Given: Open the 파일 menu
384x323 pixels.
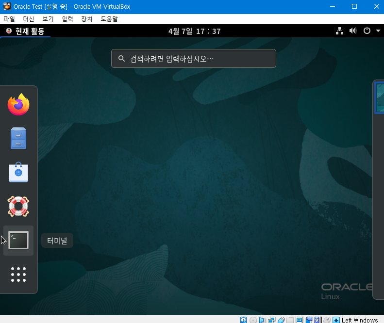Looking at the screenshot, I should [9, 19].
